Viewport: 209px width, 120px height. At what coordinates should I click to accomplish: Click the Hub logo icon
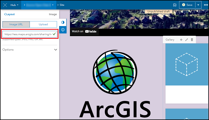point(5,5)
